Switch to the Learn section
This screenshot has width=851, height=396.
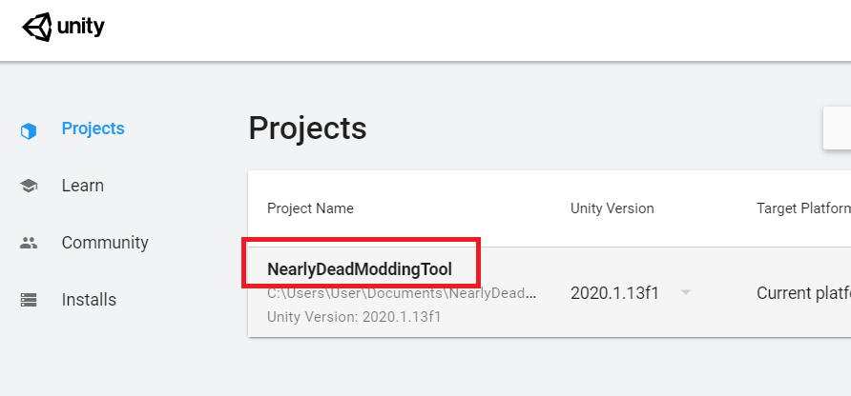pos(83,186)
